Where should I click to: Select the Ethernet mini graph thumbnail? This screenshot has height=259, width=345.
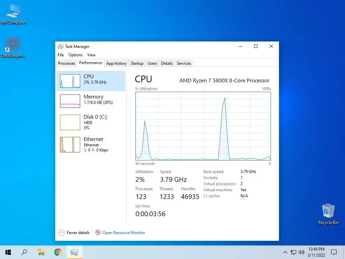coord(70,145)
